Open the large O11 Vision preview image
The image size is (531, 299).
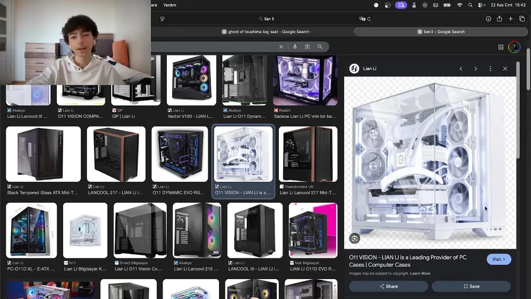[x=430, y=162]
